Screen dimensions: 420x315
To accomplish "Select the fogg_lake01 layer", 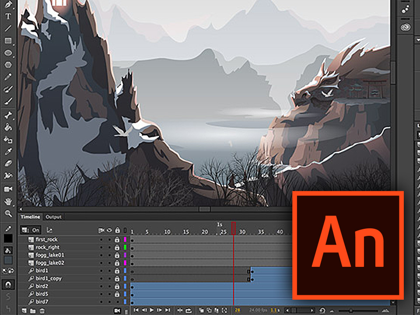I will (x=50, y=255).
